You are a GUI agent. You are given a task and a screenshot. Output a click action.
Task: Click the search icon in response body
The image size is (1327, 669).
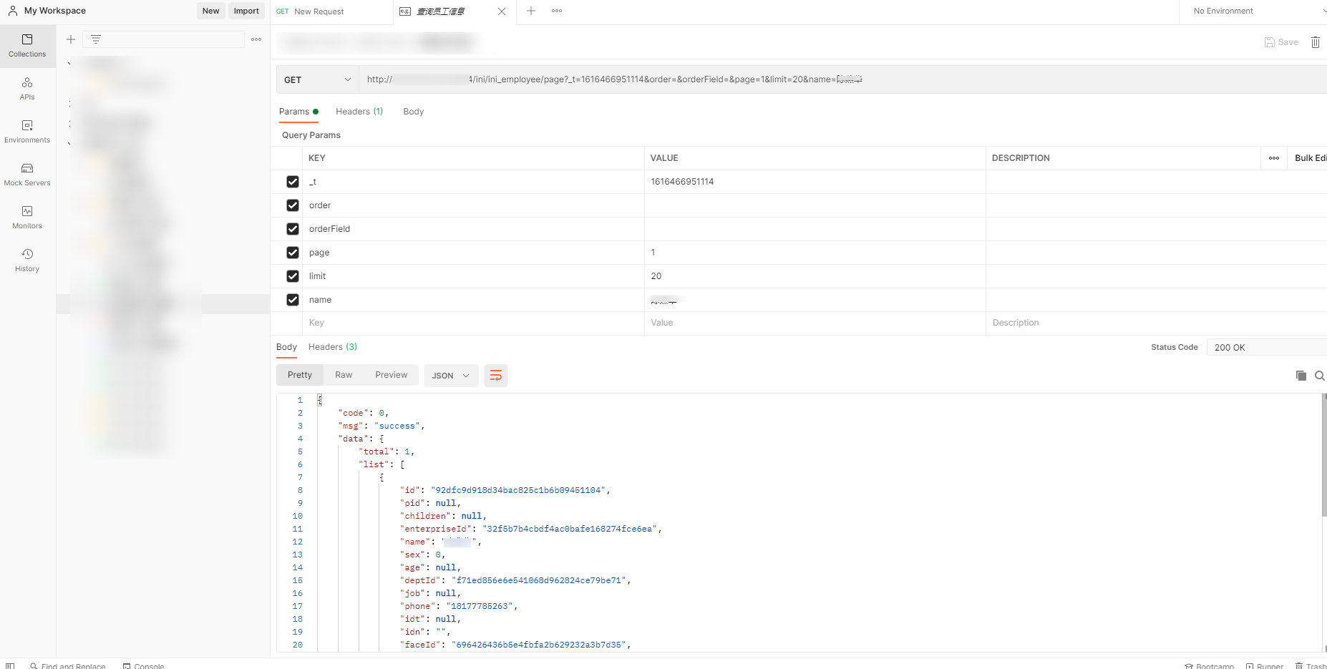pos(1319,376)
